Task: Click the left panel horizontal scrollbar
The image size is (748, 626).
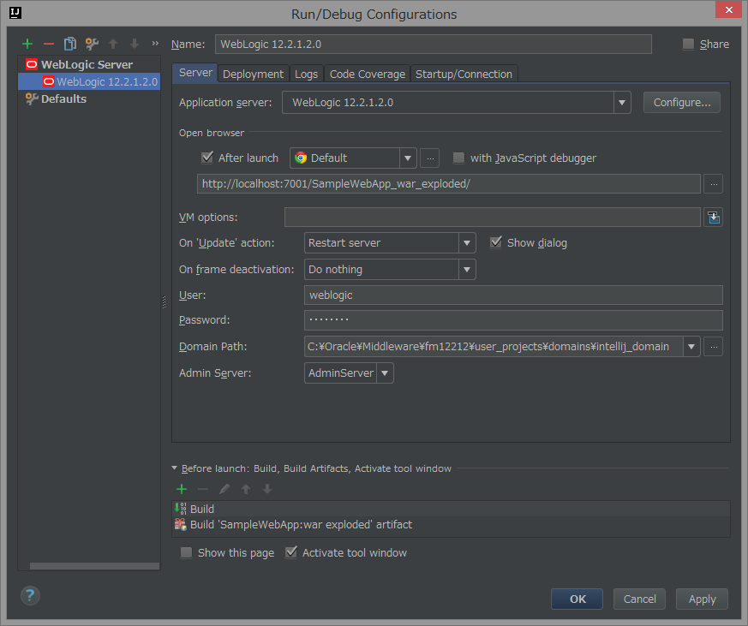Action: [94, 566]
